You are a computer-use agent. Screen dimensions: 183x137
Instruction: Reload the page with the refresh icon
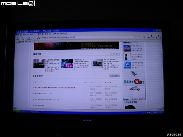[x=29, y=37]
